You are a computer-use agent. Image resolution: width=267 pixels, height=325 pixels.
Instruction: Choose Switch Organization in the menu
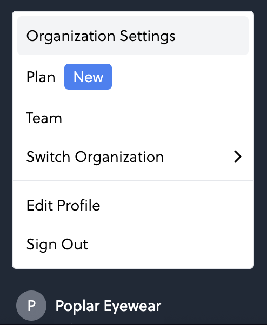point(133,157)
